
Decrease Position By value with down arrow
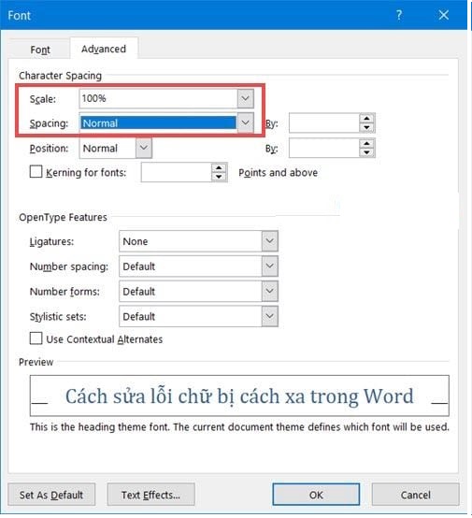[x=366, y=152]
